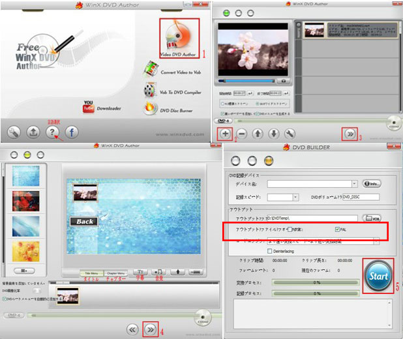Image resolution: width=403 pixels, height=339 pixels.
Task: Add background image via button under thumbnails
Action: (x=24, y=271)
